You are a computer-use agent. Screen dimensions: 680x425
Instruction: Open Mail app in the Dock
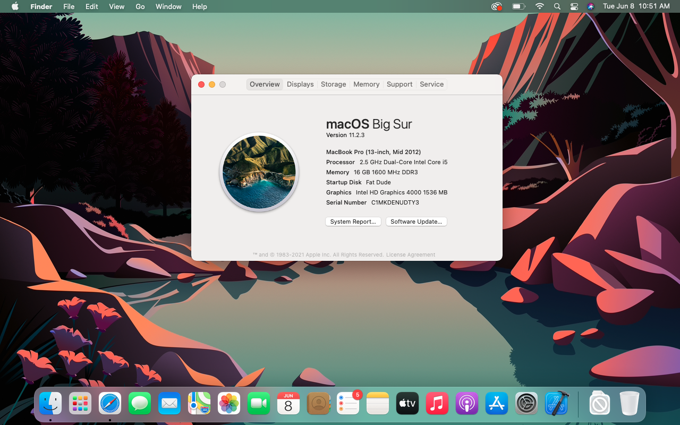169,404
